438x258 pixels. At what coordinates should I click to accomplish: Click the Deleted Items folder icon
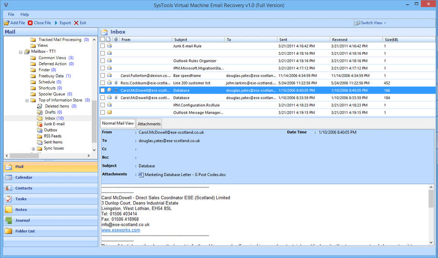pyautogui.click(x=40, y=106)
